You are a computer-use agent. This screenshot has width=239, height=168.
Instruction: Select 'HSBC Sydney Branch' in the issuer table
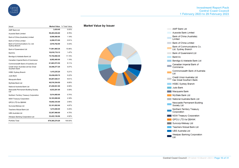pyautogui.click(x=17, y=72)
